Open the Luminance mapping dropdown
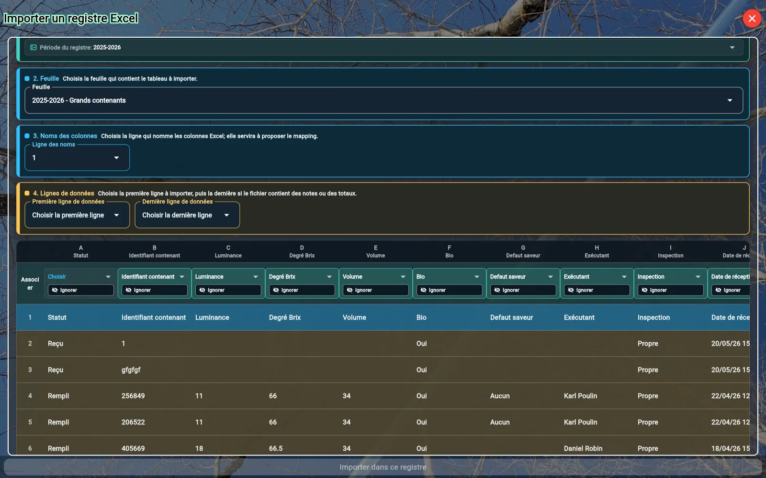Image resolution: width=766 pixels, height=478 pixels. click(227, 277)
